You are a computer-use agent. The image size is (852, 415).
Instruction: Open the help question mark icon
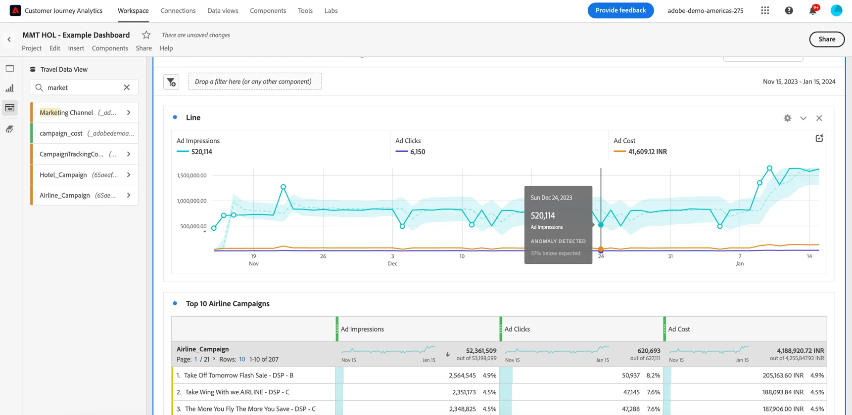pos(789,10)
